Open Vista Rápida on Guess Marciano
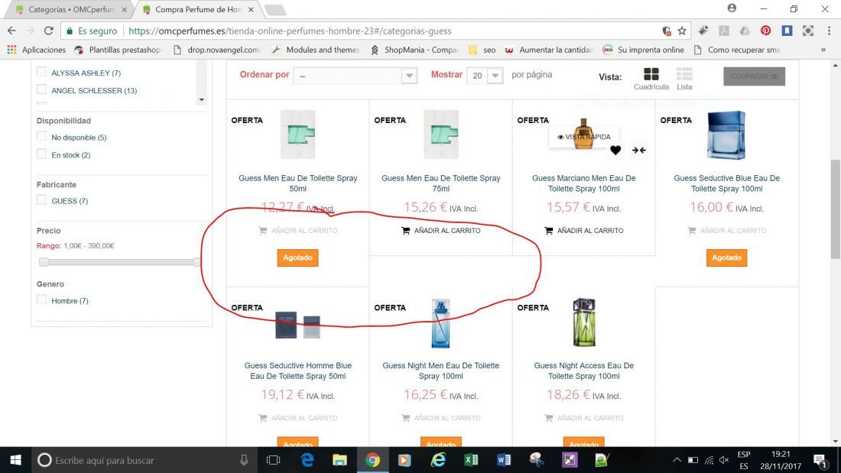841x473 pixels. point(583,138)
